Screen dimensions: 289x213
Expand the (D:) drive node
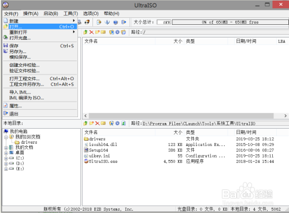point(6,164)
